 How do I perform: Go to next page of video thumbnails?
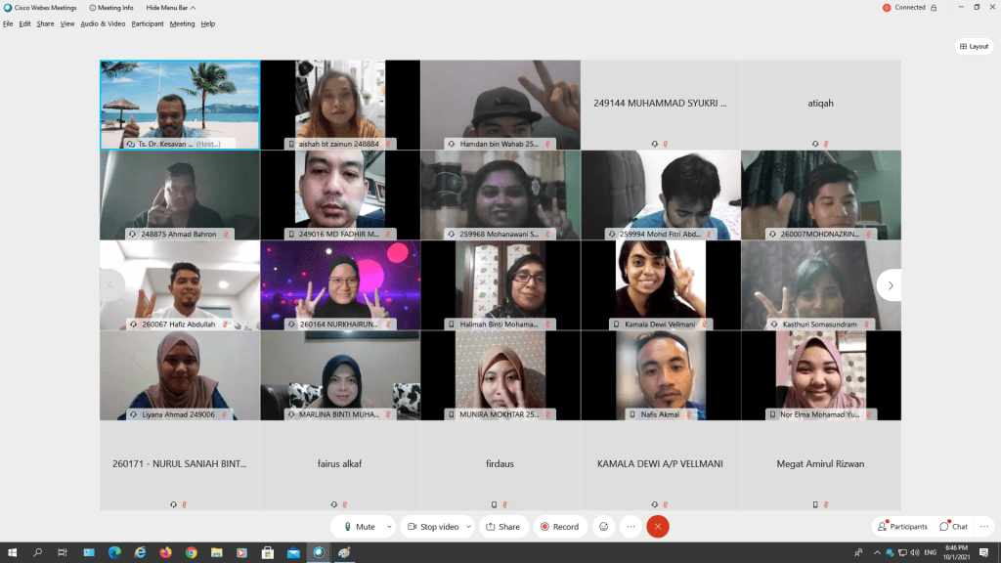coord(889,284)
